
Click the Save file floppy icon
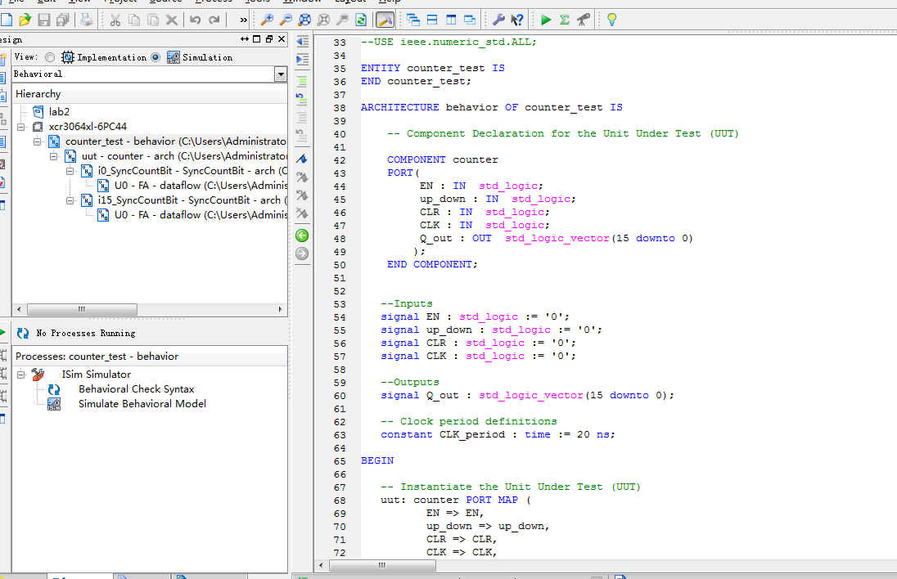[x=45, y=20]
